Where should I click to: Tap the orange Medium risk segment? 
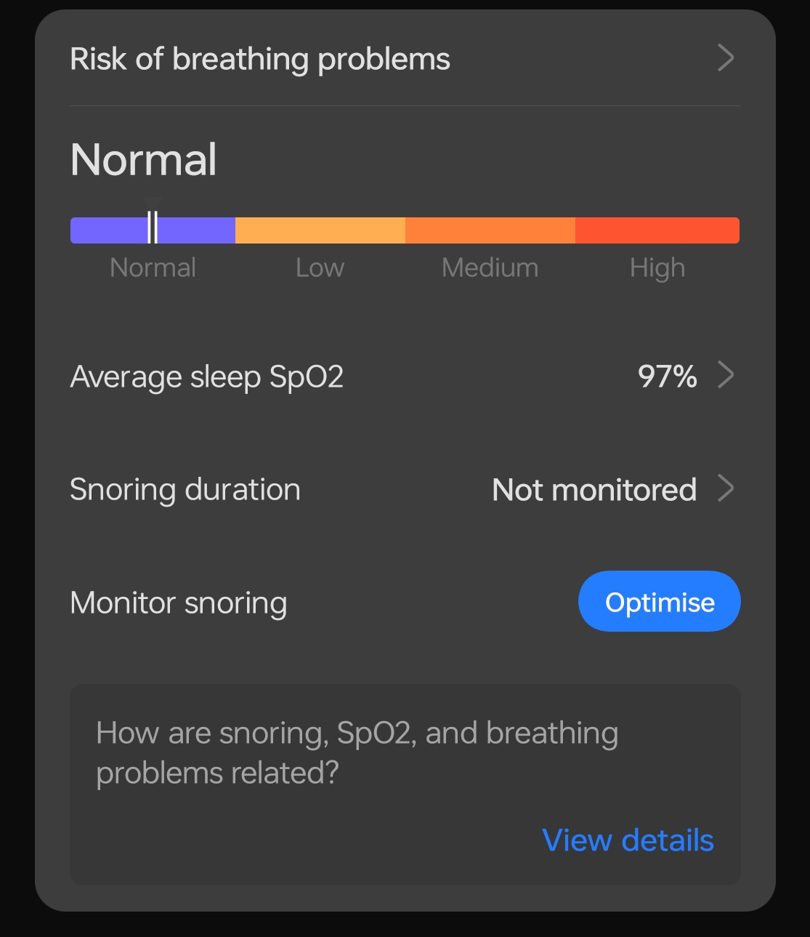[490, 230]
